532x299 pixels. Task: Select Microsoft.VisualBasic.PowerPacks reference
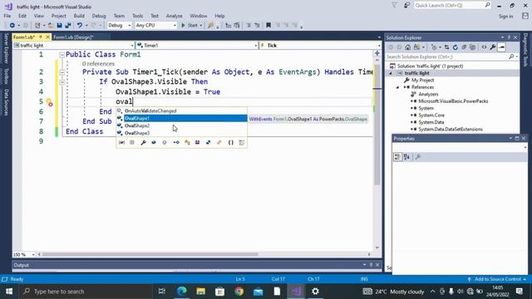[453, 101]
